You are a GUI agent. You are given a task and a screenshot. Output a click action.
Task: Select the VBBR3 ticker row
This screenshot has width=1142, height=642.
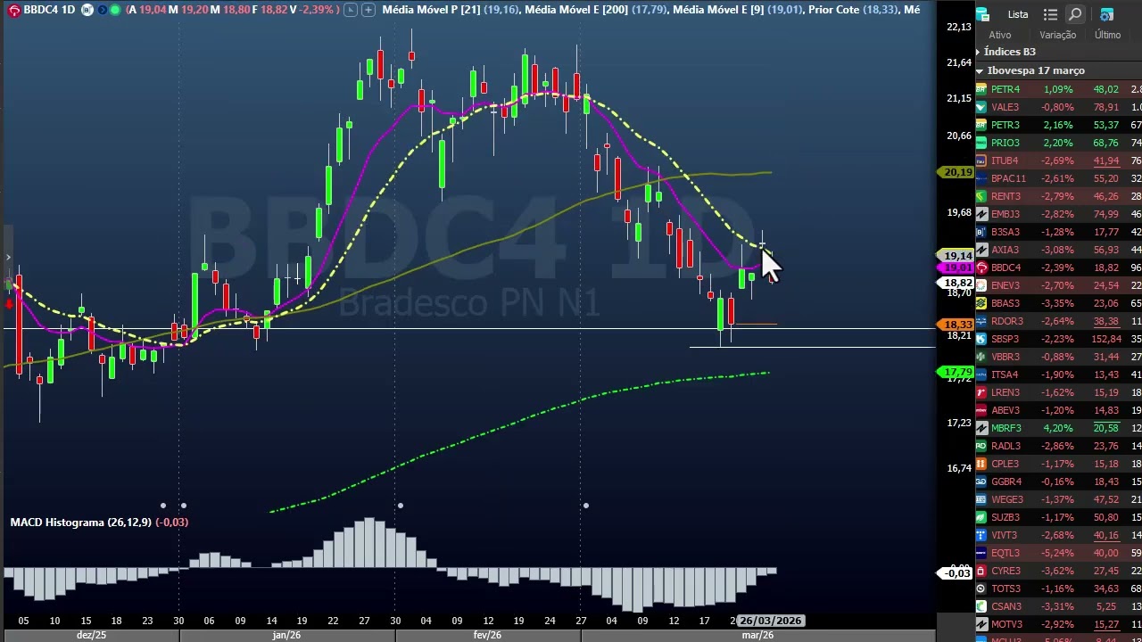point(1058,357)
